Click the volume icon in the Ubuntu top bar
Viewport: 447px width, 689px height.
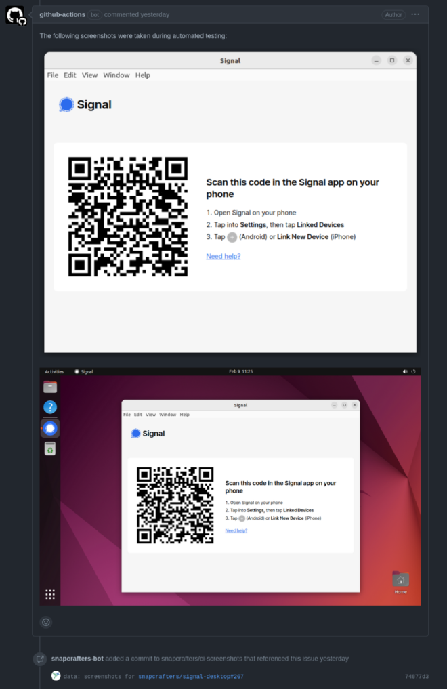tap(405, 371)
